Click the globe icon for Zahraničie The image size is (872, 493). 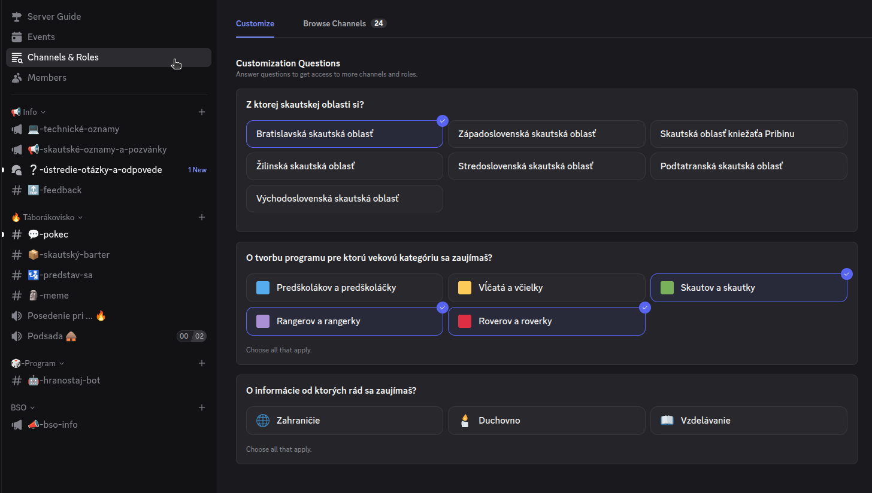pos(263,421)
